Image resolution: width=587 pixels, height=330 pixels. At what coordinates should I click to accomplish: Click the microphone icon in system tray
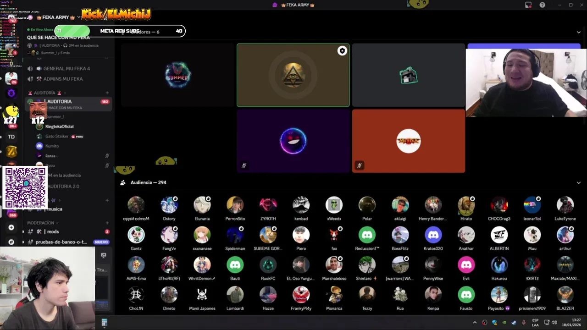pyautogui.click(x=524, y=323)
